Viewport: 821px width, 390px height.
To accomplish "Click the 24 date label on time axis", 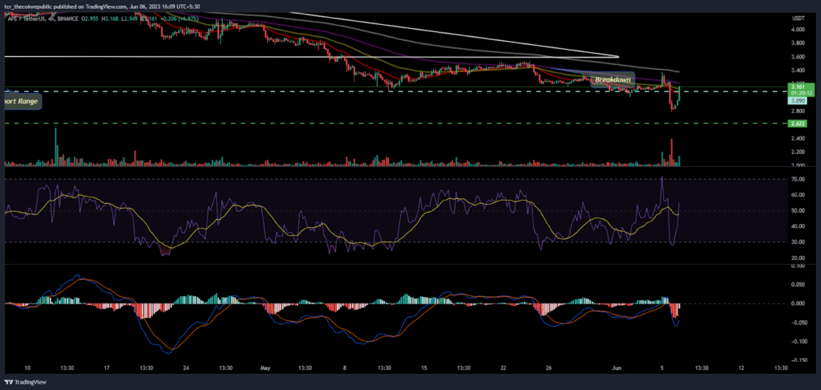I will [x=187, y=368].
